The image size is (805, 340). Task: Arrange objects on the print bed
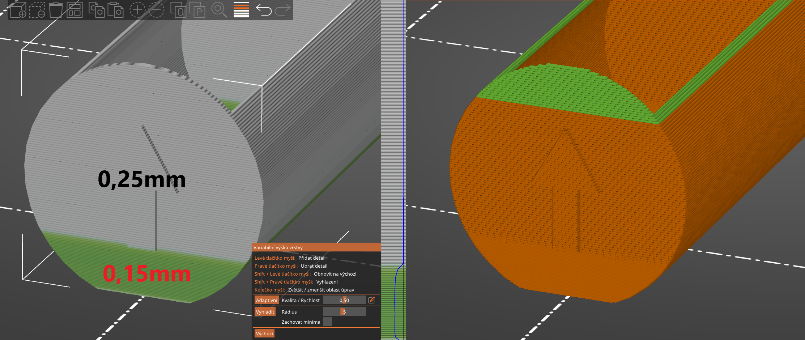tap(75, 9)
